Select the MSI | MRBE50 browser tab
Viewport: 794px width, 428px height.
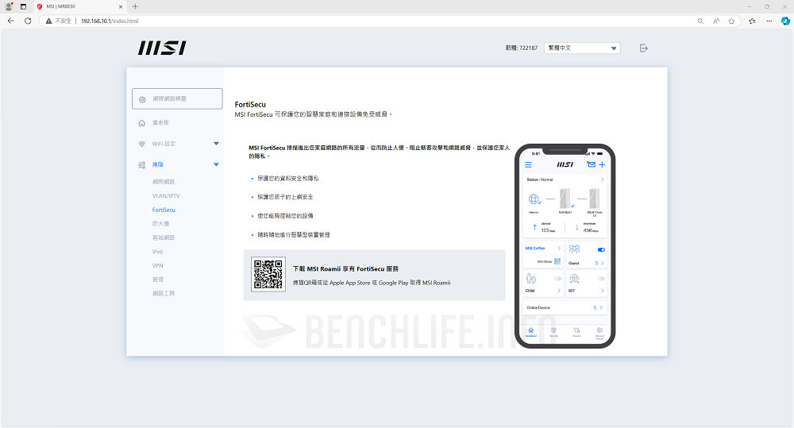tap(79, 6)
